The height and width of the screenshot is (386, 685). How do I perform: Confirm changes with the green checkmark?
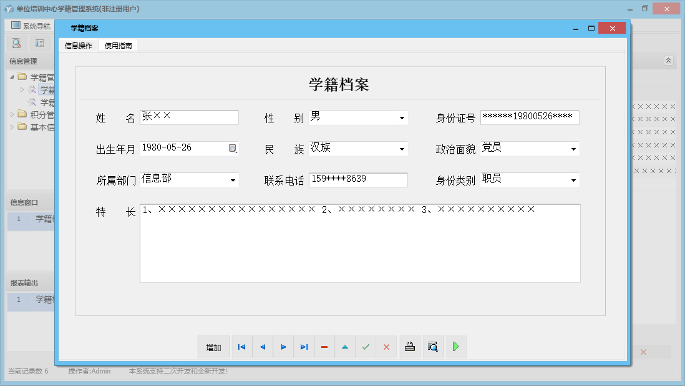click(366, 347)
